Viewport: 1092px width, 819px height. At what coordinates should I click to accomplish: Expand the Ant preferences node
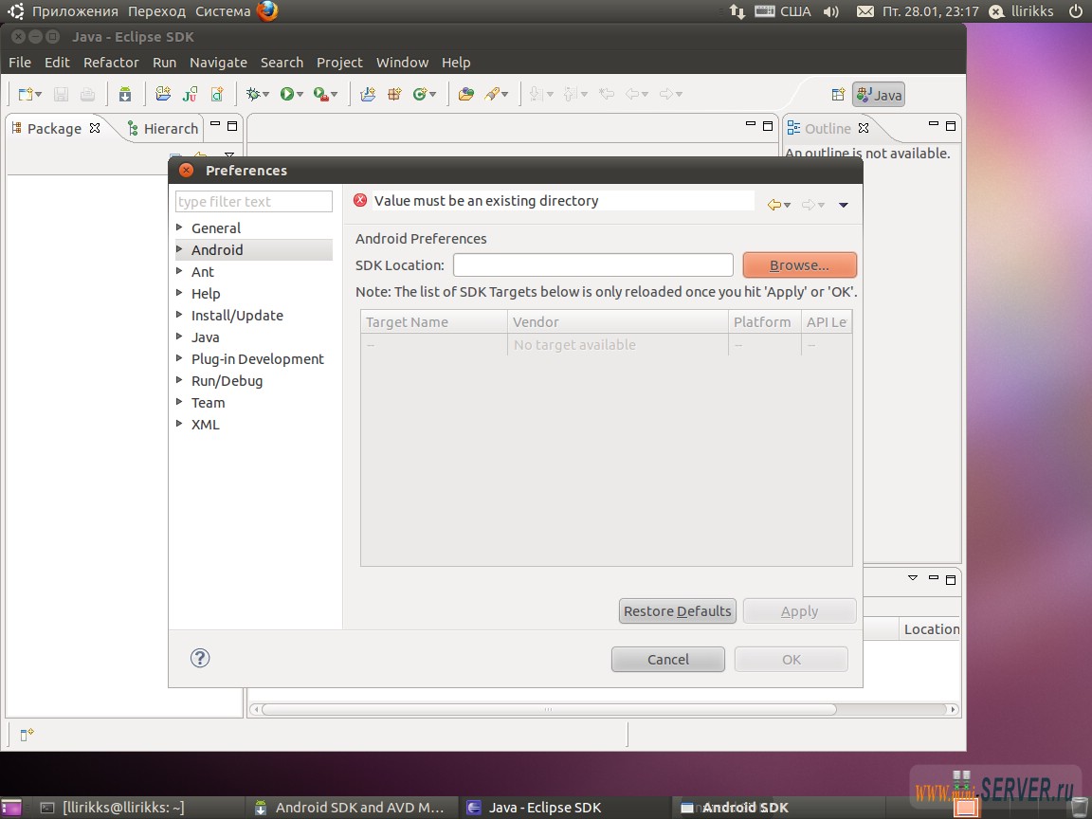pos(180,271)
